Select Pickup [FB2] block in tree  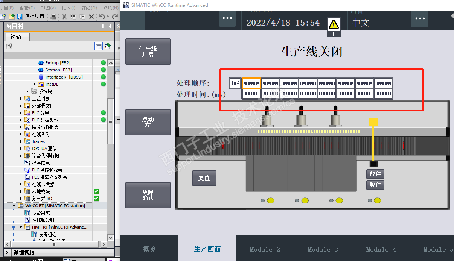58,63
